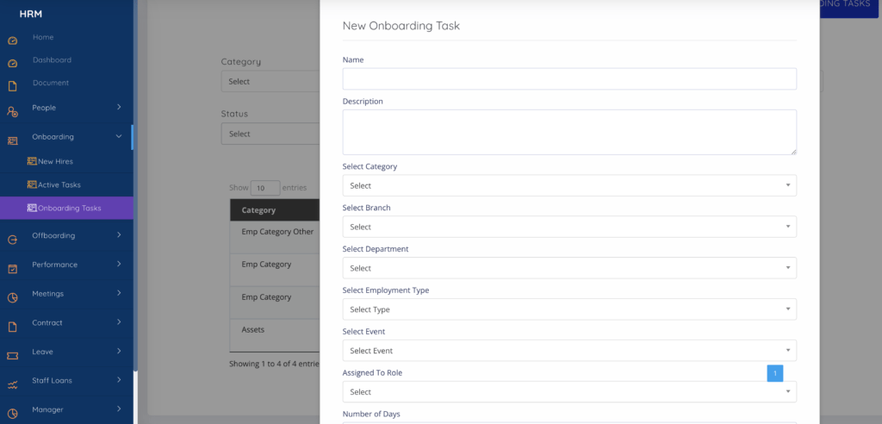The height and width of the screenshot is (424, 882).
Task: Open the Select Employment Type dropdown
Action: (569, 309)
